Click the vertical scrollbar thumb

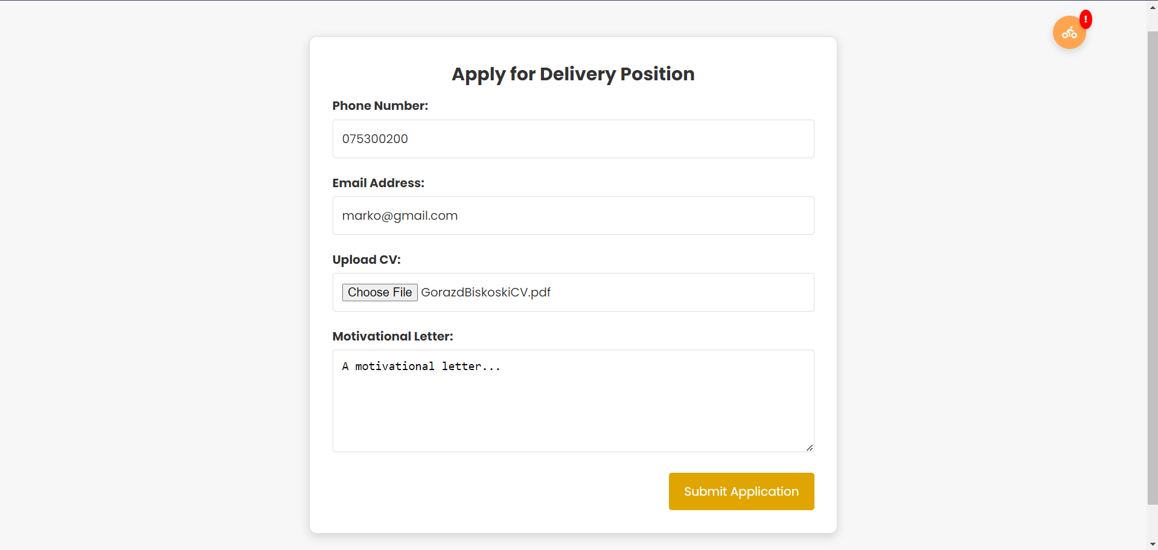point(1153,266)
